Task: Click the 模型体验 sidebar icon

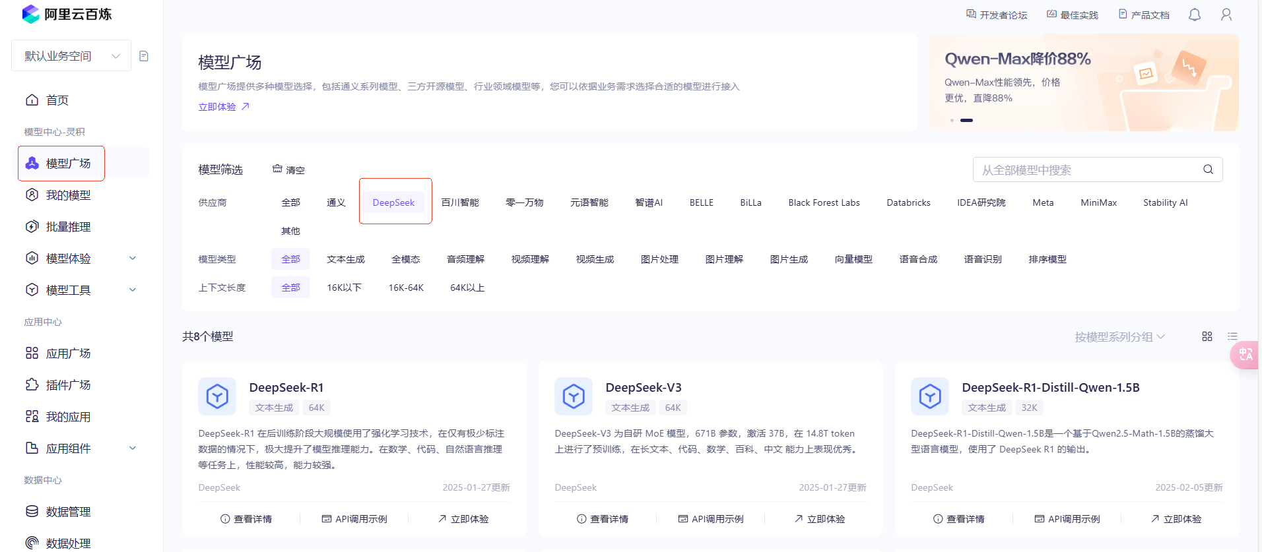Action: coord(32,258)
